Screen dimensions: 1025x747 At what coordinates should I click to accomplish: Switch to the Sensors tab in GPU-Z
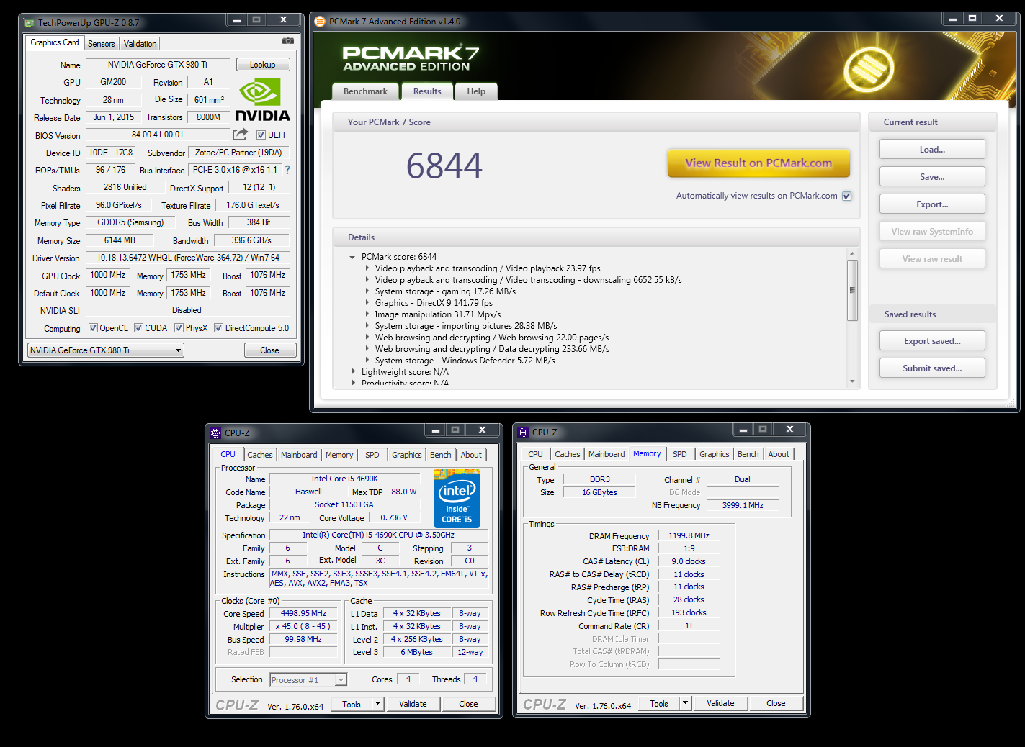[x=101, y=44]
